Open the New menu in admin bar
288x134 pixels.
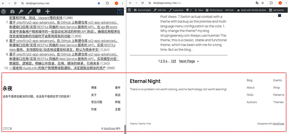click(x=199, y=10)
